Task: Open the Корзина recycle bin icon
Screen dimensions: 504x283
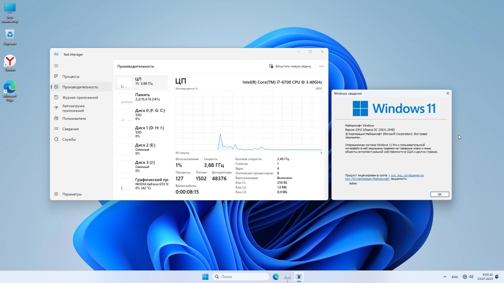Action: (x=10, y=37)
